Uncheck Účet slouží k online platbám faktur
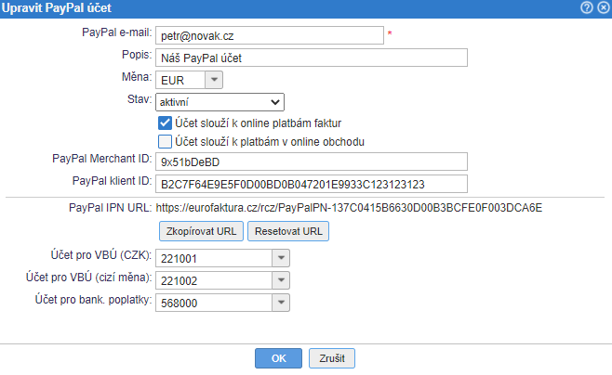The width and height of the screenshot is (612, 375). tap(165, 123)
